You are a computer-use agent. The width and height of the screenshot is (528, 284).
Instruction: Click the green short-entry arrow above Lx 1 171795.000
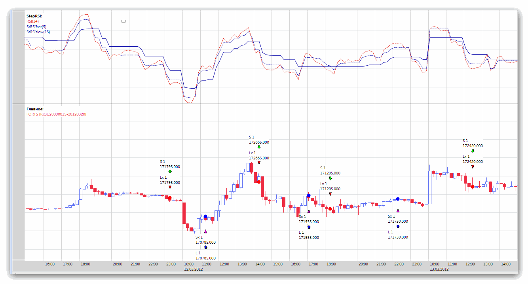click(170, 172)
